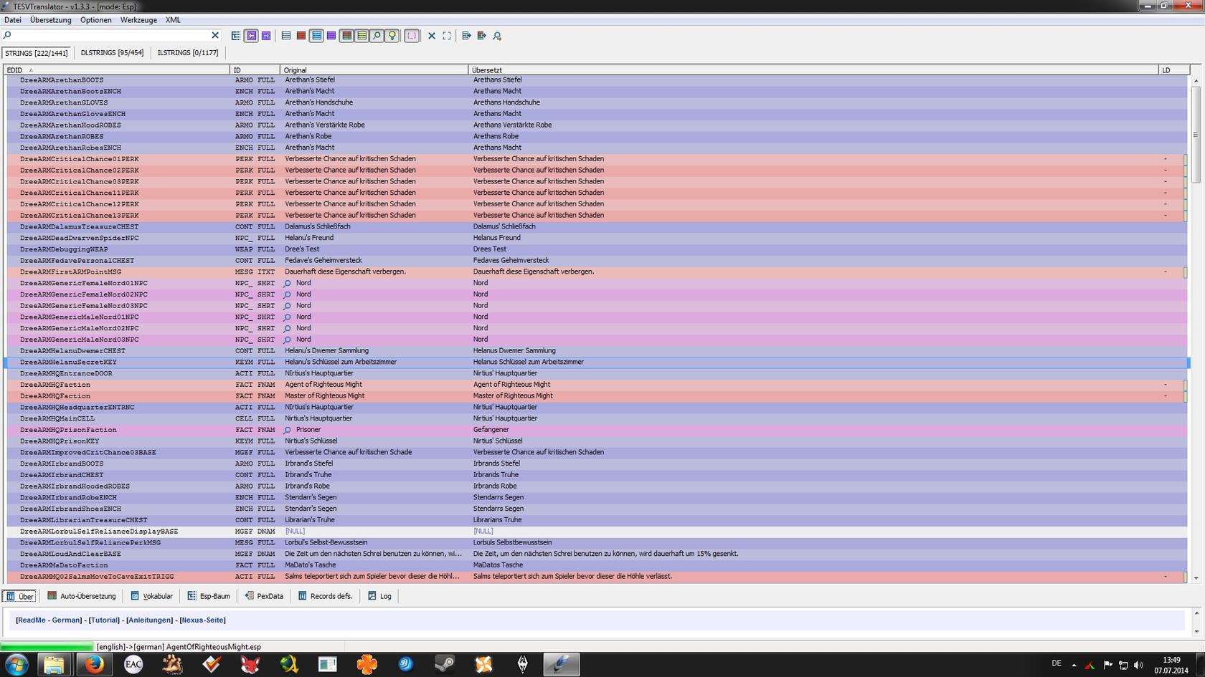The image size is (1205, 677).
Task: Click the purple right-arrow toolbar icon
Action: click(x=266, y=36)
